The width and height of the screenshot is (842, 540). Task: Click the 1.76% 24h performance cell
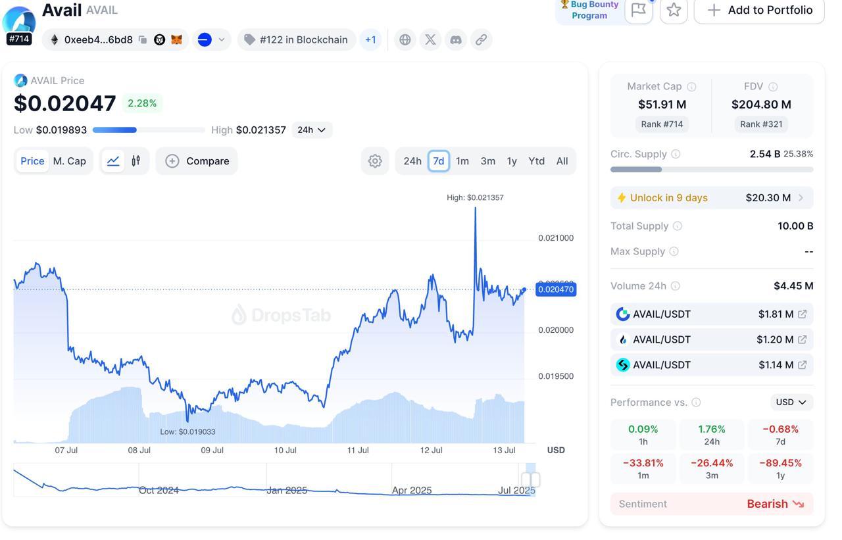(x=712, y=435)
